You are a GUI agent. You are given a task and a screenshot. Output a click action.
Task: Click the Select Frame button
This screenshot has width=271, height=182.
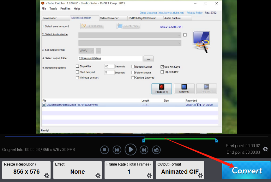(128, 26)
